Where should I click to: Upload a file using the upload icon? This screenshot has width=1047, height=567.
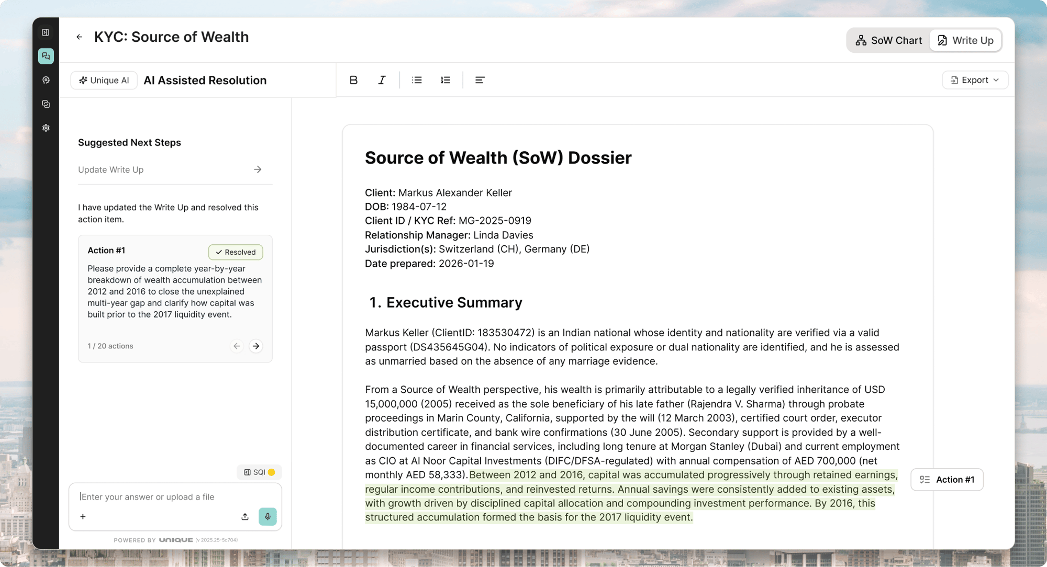click(244, 516)
